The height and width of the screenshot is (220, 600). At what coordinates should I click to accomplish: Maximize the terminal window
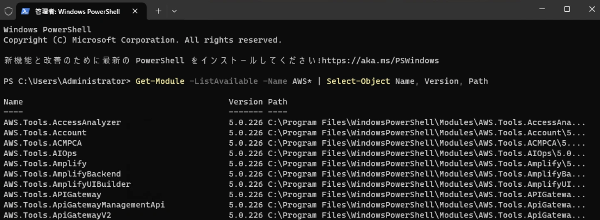coord(567,9)
